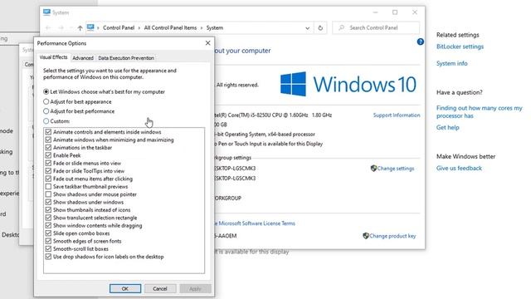Click Control Panel in the breadcrumb
The image size is (531, 299).
point(119,27)
